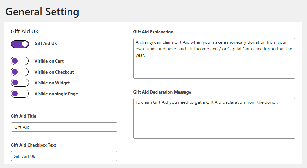This screenshot has height=168, width=307.
Task: Click the 'Gift Aid UK' section heading
Action: pos(25,31)
